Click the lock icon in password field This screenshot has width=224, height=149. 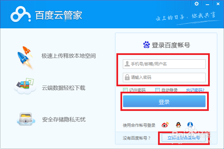127,77
